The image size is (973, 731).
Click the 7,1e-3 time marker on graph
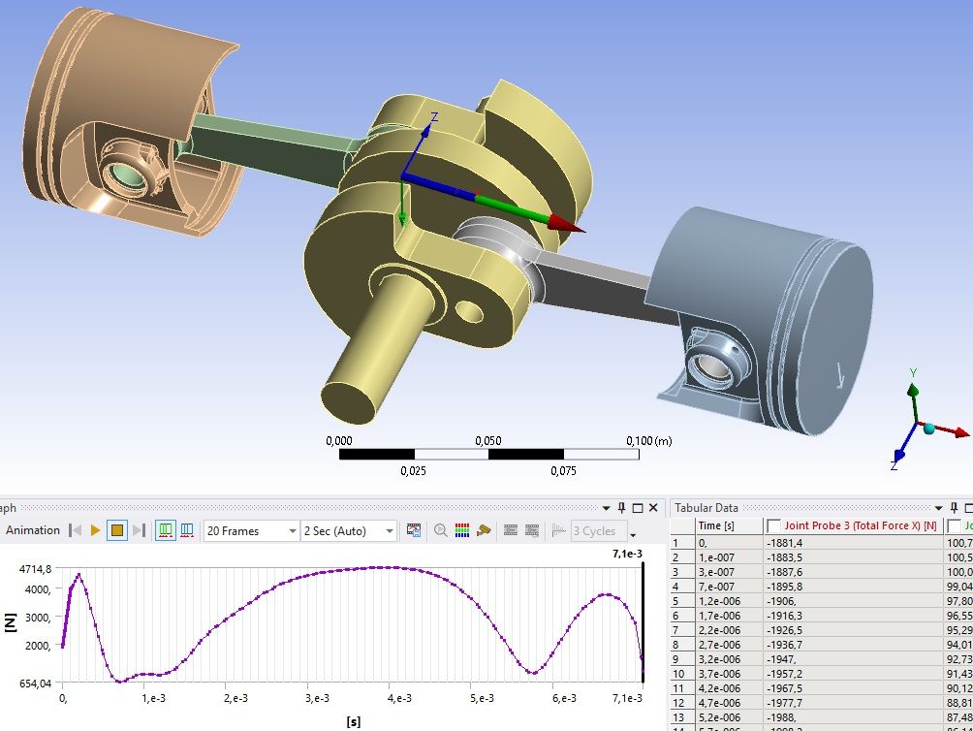tap(629, 554)
